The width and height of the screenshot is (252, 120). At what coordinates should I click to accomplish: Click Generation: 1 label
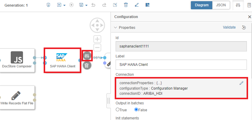click(x=16, y=5)
